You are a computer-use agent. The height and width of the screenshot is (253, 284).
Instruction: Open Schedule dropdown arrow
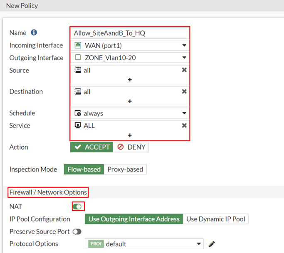pos(184,113)
